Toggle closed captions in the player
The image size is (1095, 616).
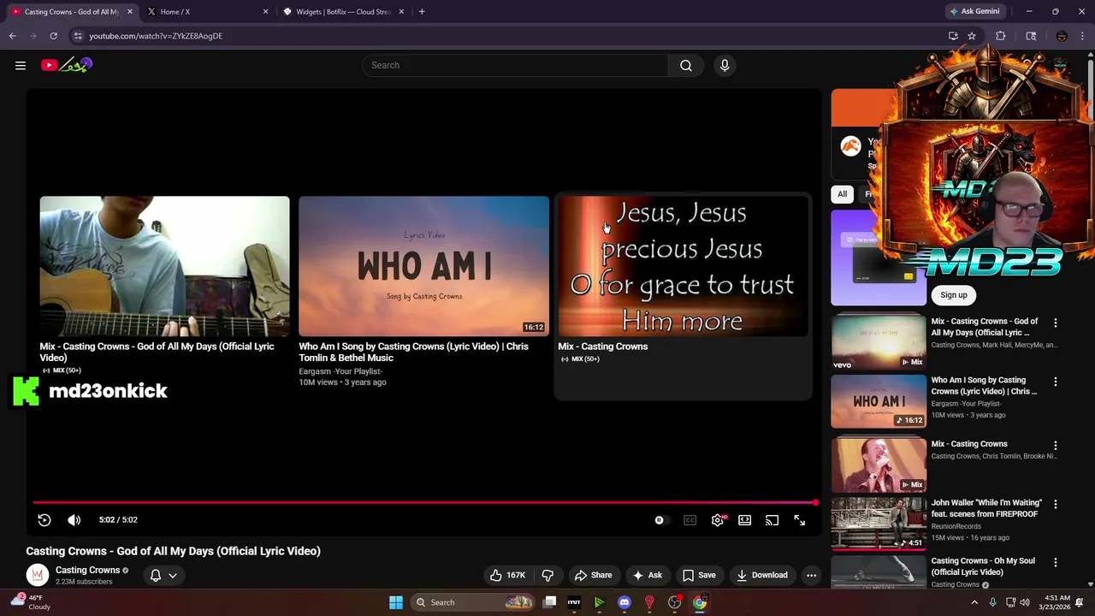690,520
